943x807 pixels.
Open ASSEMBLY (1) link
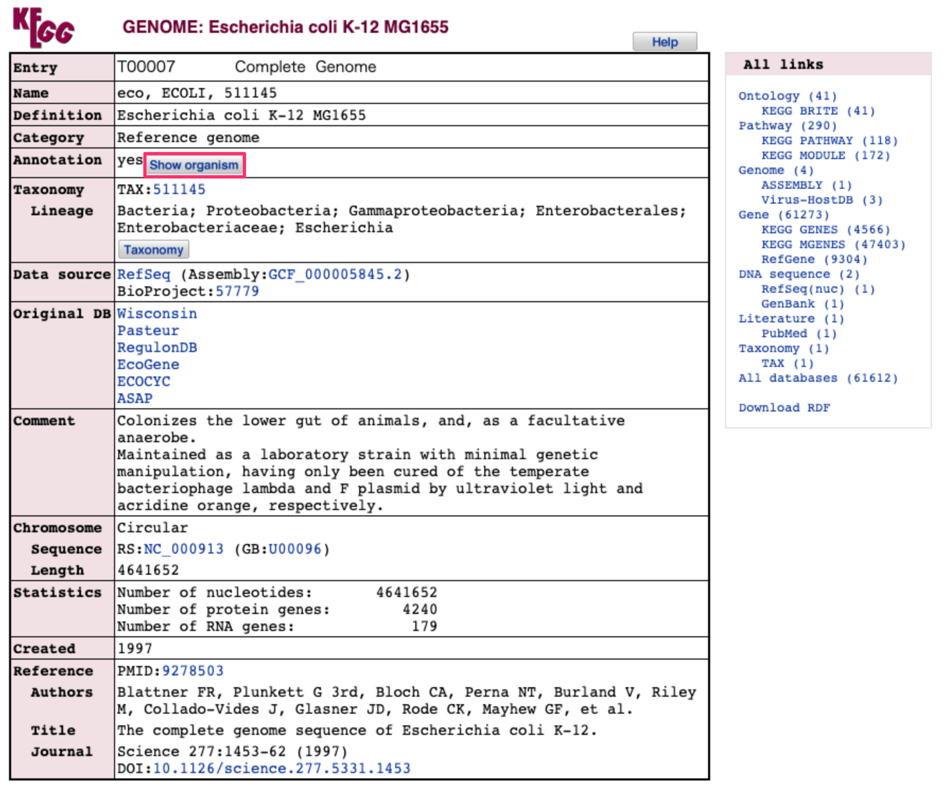pyautogui.click(x=807, y=185)
